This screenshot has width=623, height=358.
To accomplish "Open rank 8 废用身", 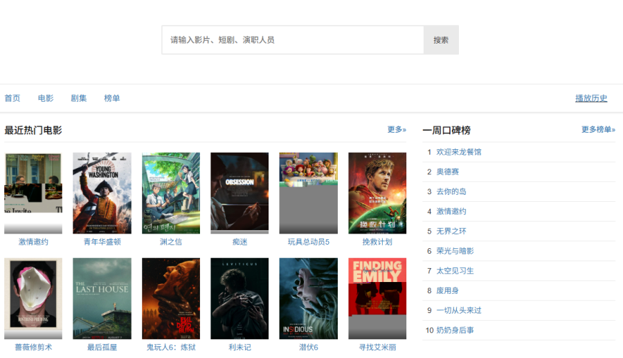I will pos(447,290).
